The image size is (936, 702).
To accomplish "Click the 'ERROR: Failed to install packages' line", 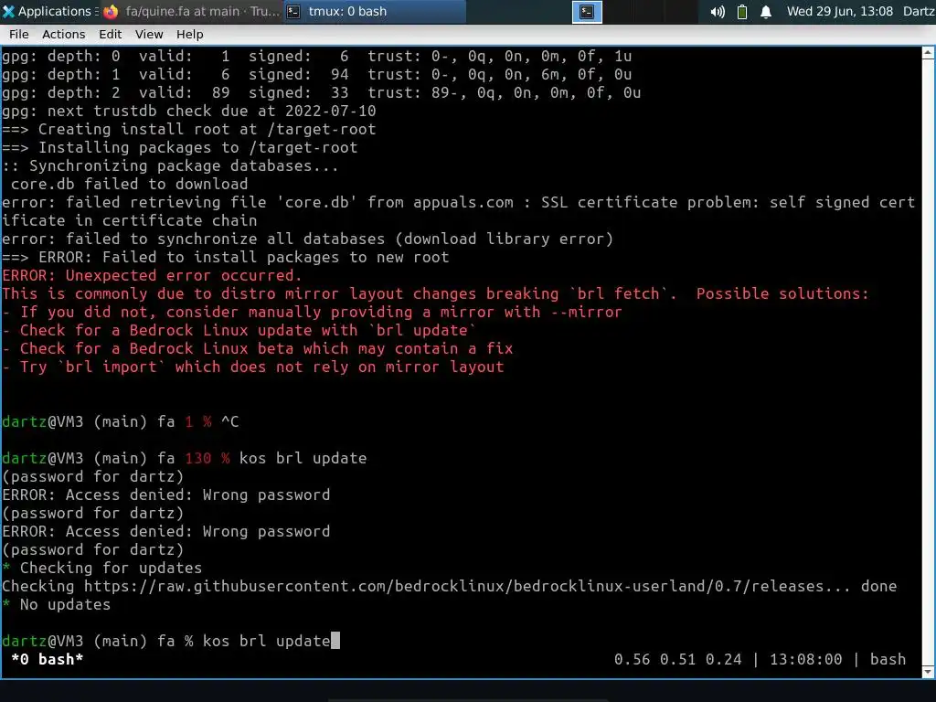I will coord(225,257).
